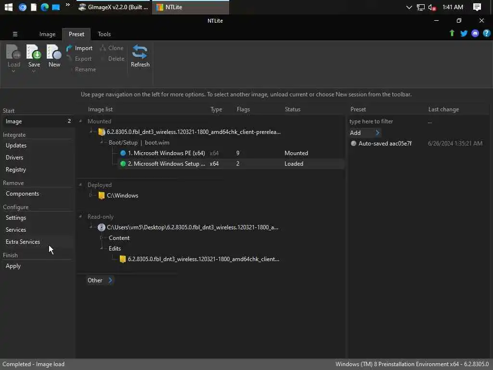Expand the Content node

102,238
